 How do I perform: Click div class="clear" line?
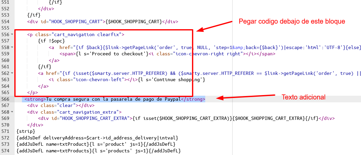pos(61,106)
